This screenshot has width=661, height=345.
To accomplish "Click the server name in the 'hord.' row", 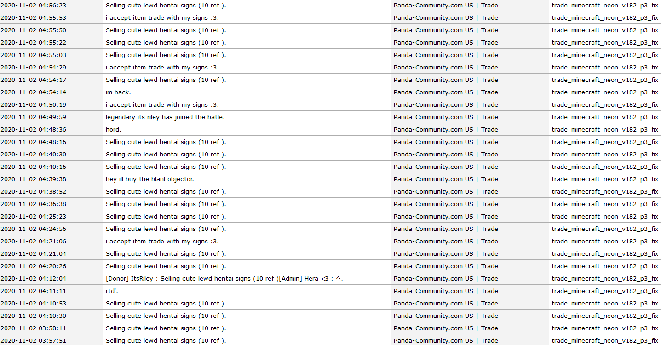I will [x=445, y=129].
